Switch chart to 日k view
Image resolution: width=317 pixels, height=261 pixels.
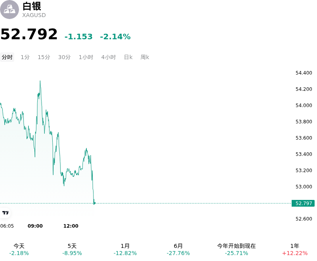(x=128, y=57)
